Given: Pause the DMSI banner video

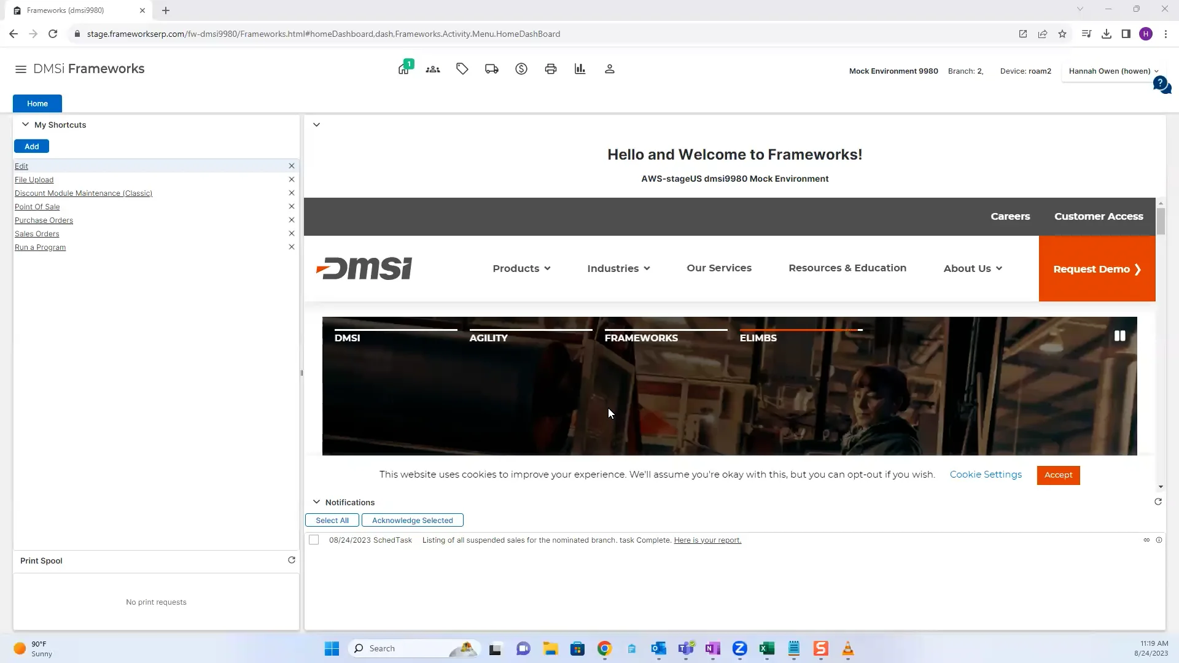Looking at the screenshot, I should [x=1119, y=336].
